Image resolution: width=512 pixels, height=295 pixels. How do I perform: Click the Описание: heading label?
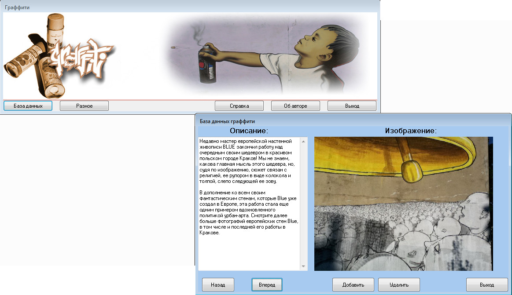pyautogui.click(x=249, y=131)
